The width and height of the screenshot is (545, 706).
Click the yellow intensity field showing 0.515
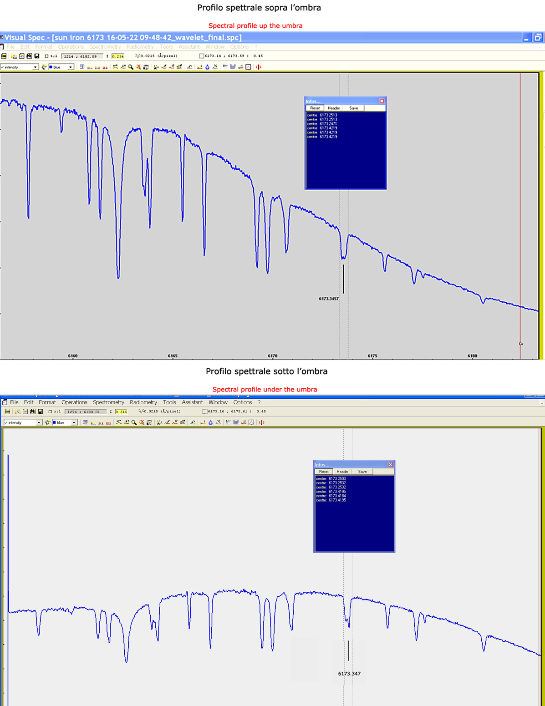[121, 412]
